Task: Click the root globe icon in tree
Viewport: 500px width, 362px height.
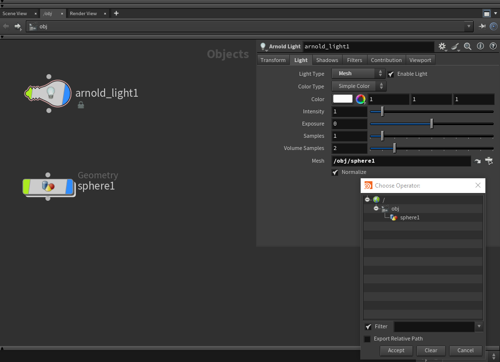Action: coord(376,200)
